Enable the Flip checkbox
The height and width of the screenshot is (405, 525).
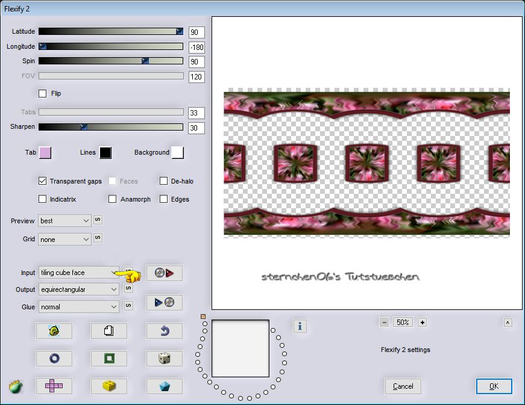tap(43, 94)
